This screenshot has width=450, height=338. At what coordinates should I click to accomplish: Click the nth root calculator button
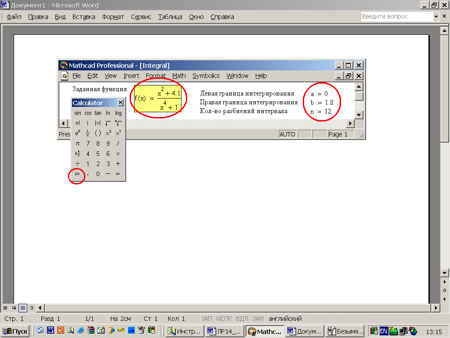(x=118, y=123)
